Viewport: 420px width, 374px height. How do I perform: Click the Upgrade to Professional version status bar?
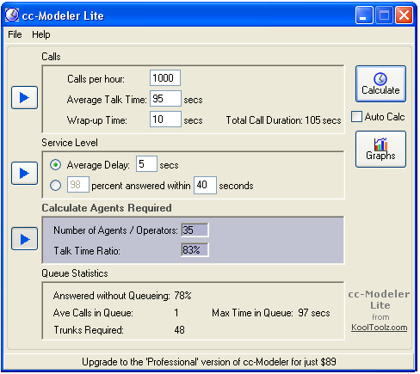209,362
